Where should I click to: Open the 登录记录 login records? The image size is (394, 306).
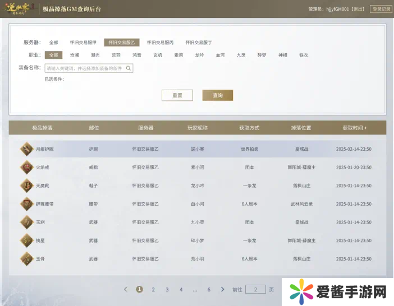click(381, 9)
